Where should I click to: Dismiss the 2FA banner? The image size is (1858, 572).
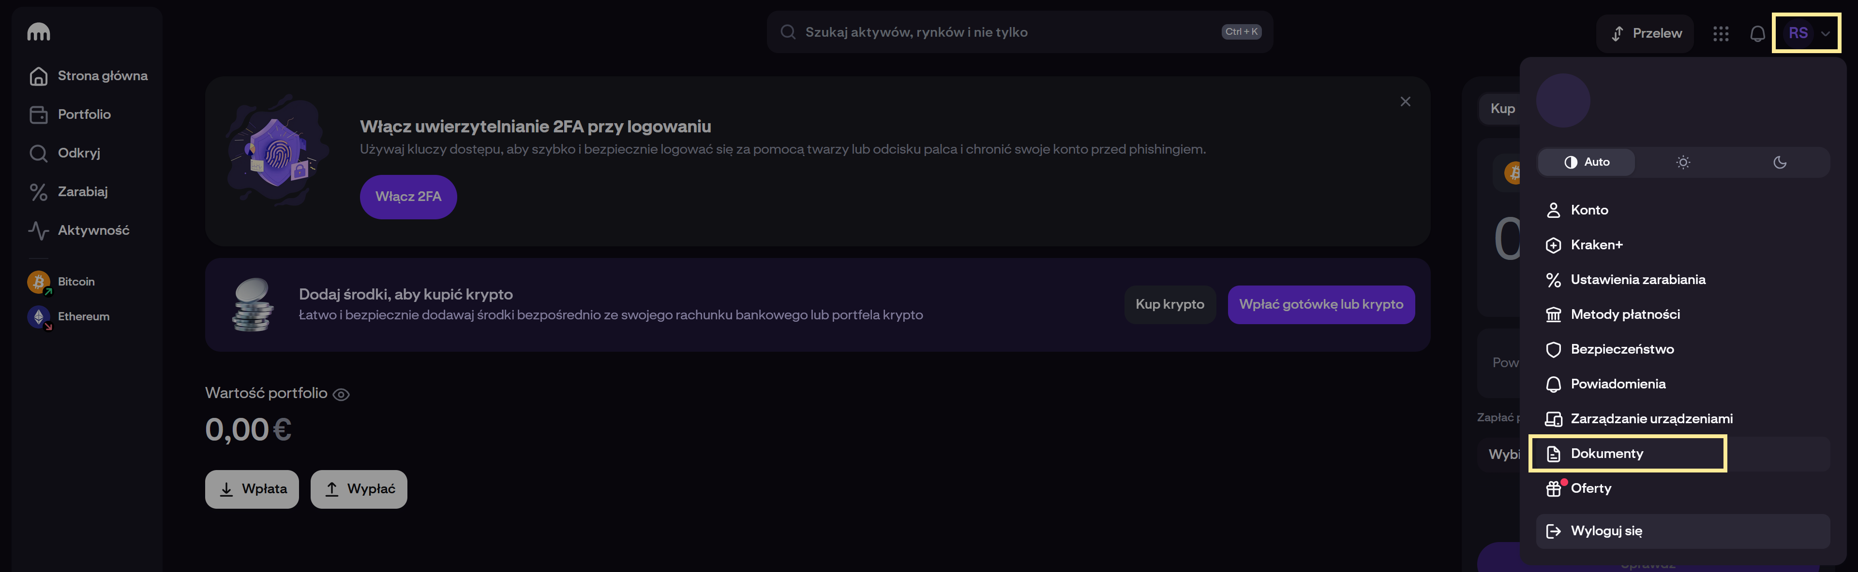[x=1405, y=101]
